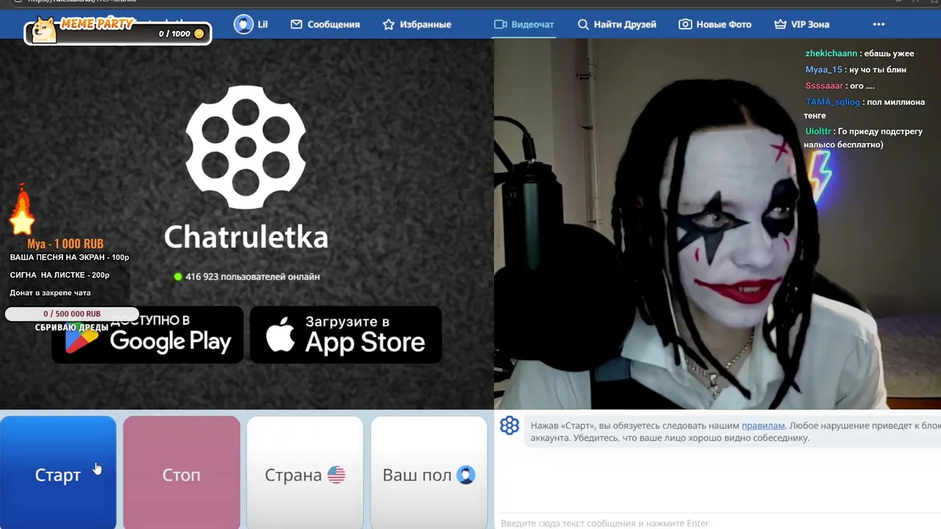Click the webcam video feed
This screenshot has width=941, height=529.
point(718,223)
